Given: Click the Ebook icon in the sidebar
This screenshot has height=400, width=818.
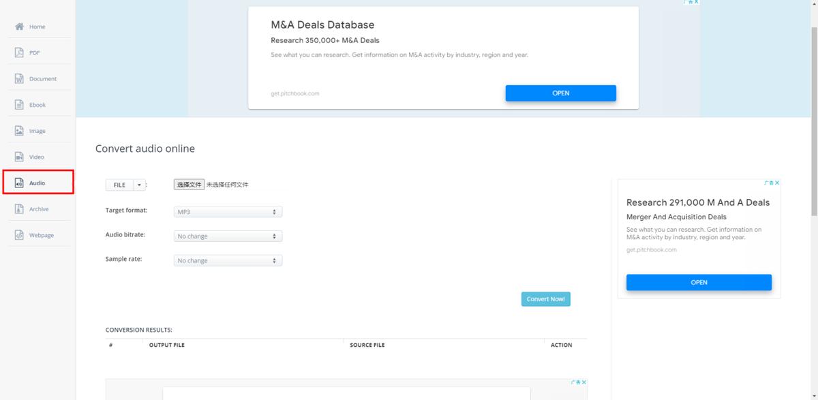Looking at the screenshot, I should pos(20,105).
